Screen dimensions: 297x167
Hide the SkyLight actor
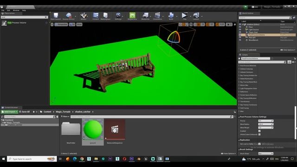point(240,38)
